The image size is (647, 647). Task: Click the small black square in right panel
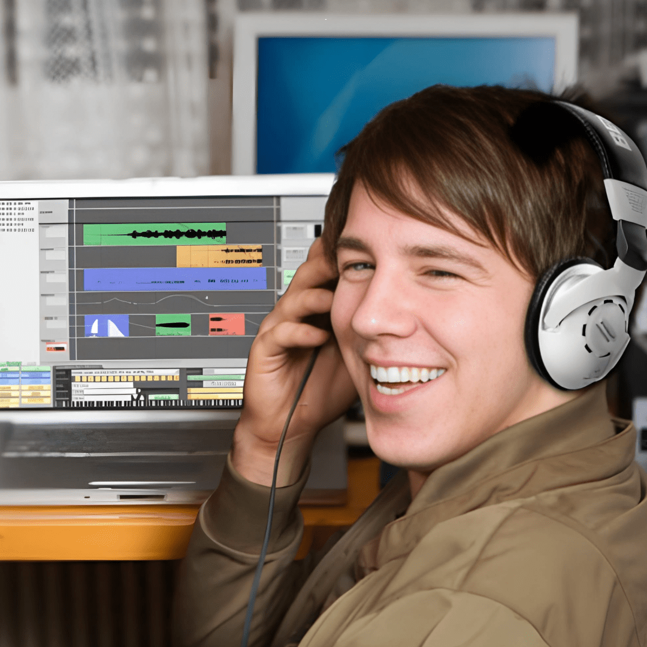pos(318,231)
